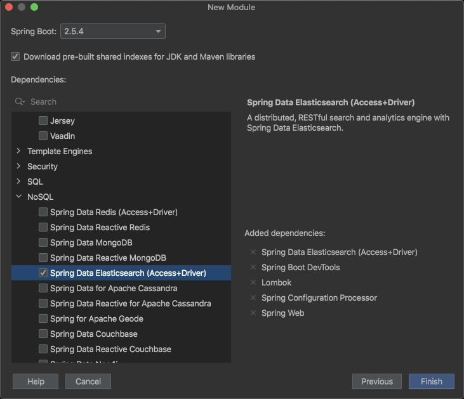Disable download pre-built shared indexes option
464x399 pixels.
click(x=15, y=56)
